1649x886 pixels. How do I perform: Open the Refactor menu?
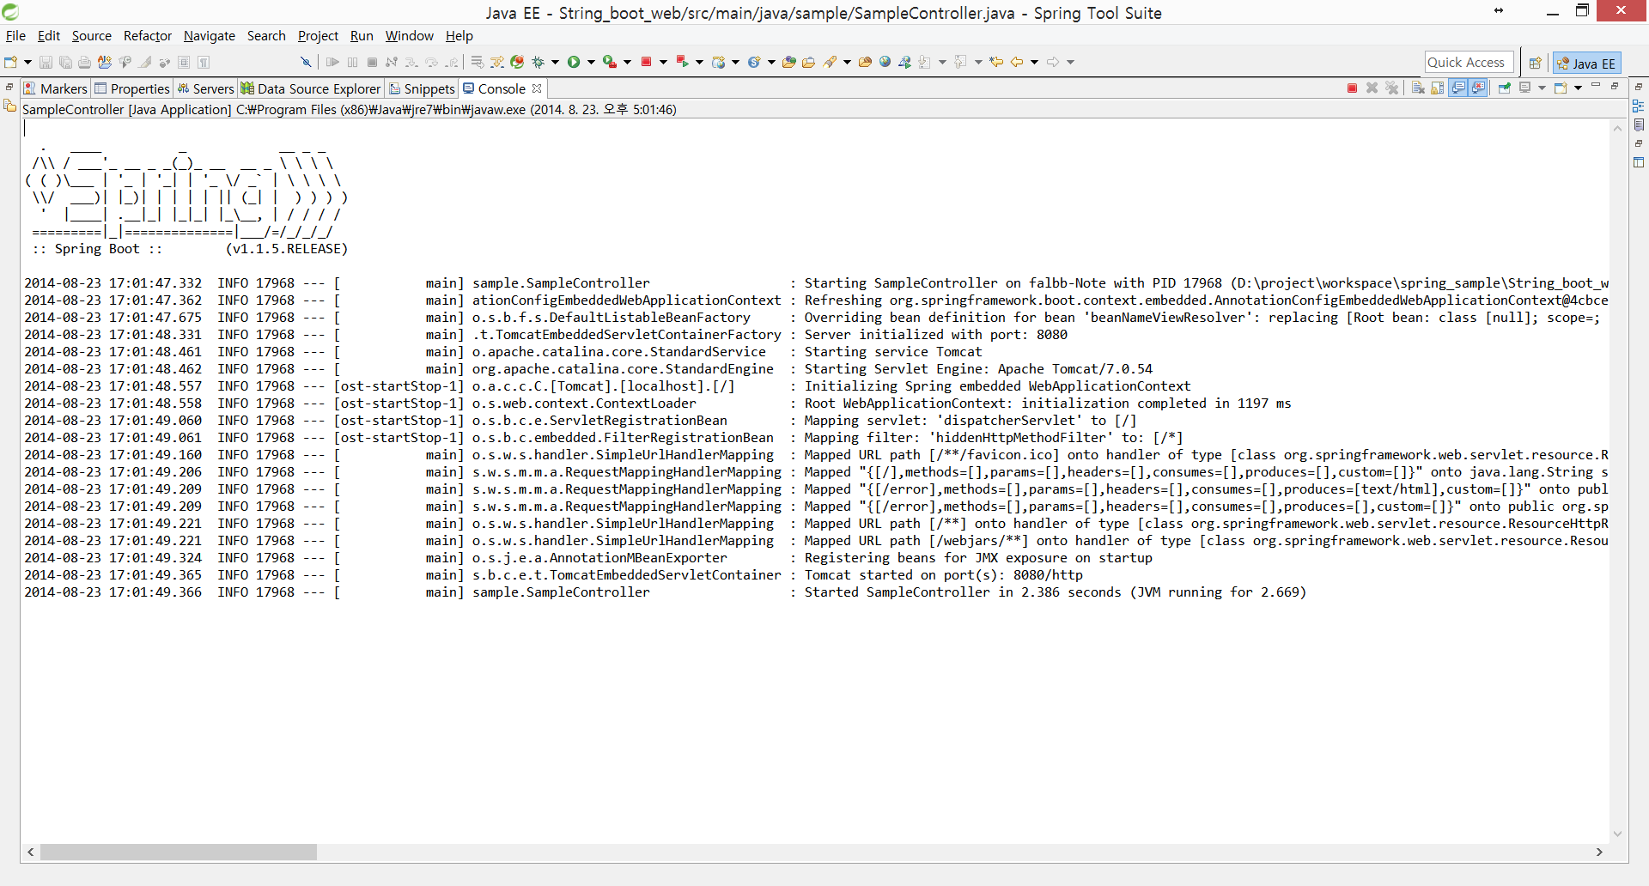pyautogui.click(x=148, y=36)
